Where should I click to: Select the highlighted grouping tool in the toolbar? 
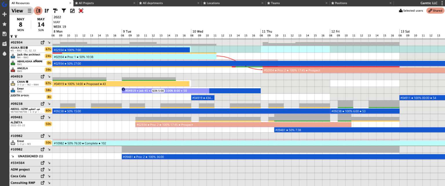(x=38, y=10)
